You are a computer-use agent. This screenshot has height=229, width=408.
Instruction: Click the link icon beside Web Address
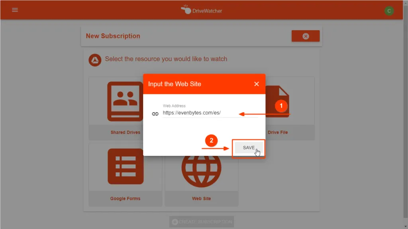(155, 114)
